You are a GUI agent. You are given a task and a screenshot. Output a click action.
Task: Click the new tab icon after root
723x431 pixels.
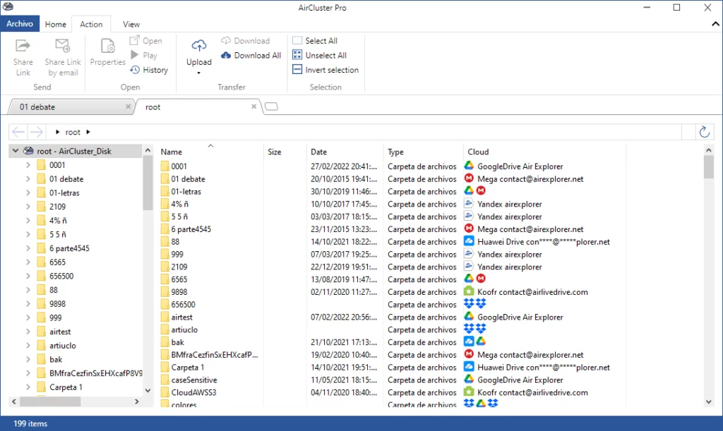coord(272,107)
